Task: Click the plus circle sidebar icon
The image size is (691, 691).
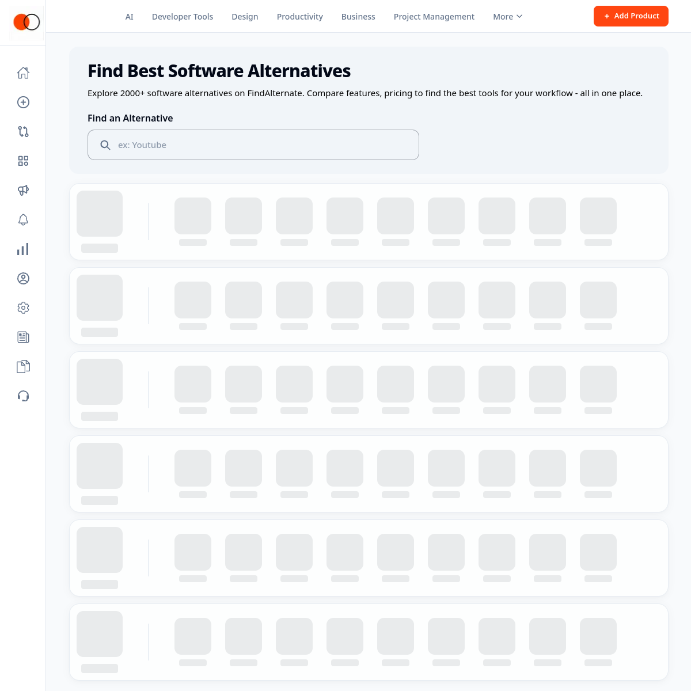Action: (x=23, y=102)
